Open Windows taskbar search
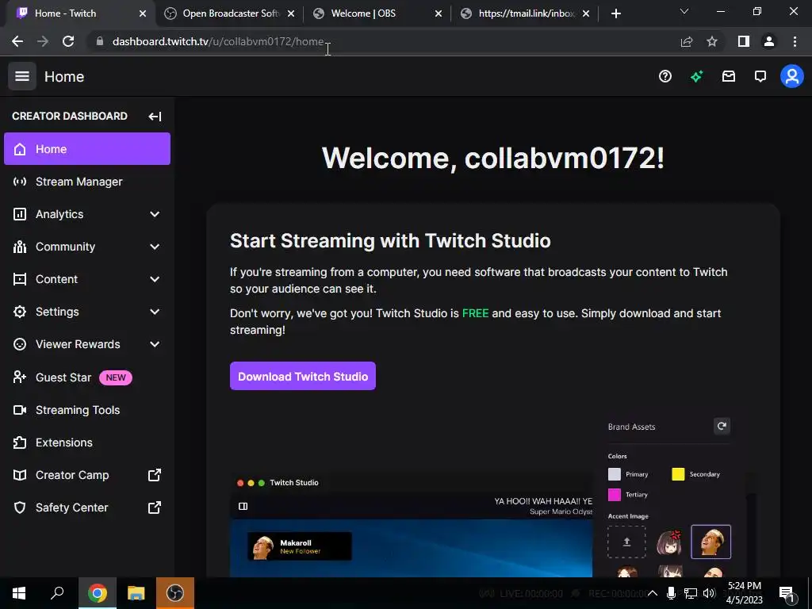This screenshot has height=609, width=812. click(57, 593)
